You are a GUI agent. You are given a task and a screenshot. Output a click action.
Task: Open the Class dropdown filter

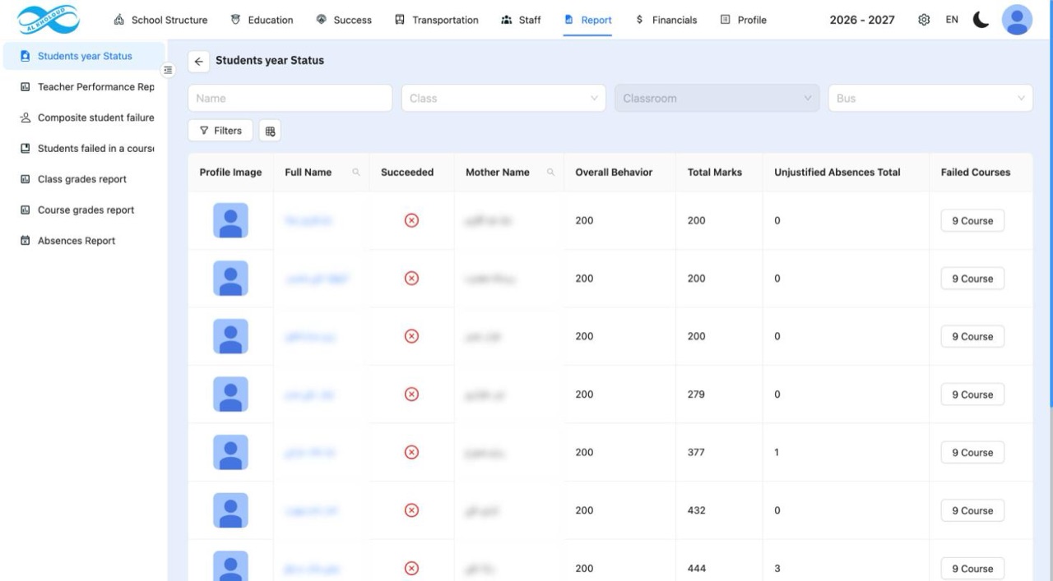[x=503, y=98]
